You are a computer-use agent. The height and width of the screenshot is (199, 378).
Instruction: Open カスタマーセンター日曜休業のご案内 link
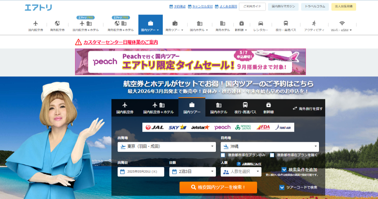click(x=121, y=42)
